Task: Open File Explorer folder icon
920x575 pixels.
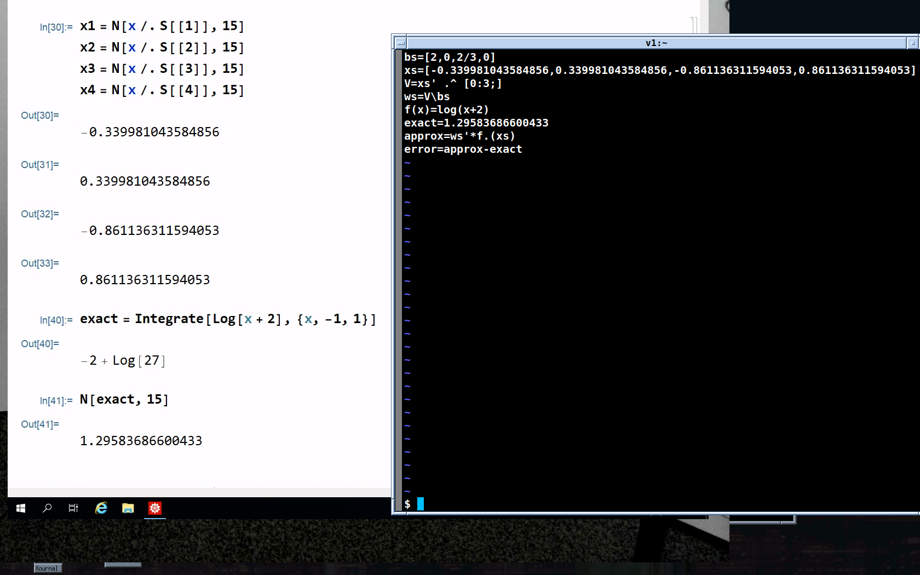Action: (128, 508)
